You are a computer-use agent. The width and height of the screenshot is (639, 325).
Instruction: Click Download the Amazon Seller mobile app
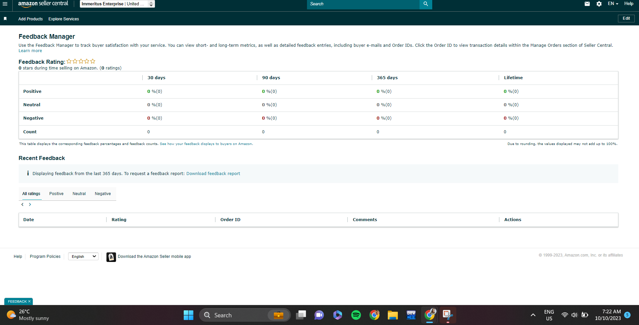pyautogui.click(x=154, y=257)
